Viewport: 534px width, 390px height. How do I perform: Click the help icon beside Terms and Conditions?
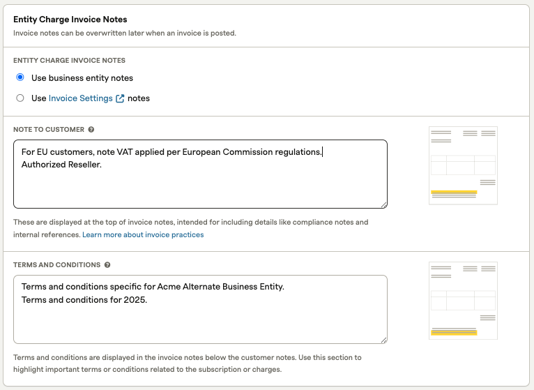tap(107, 265)
